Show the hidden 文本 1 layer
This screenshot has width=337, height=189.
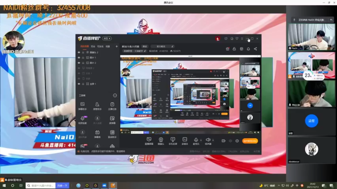(79, 73)
